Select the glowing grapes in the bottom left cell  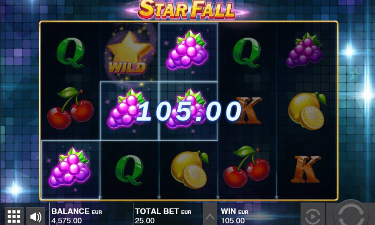tap(70, 168)
